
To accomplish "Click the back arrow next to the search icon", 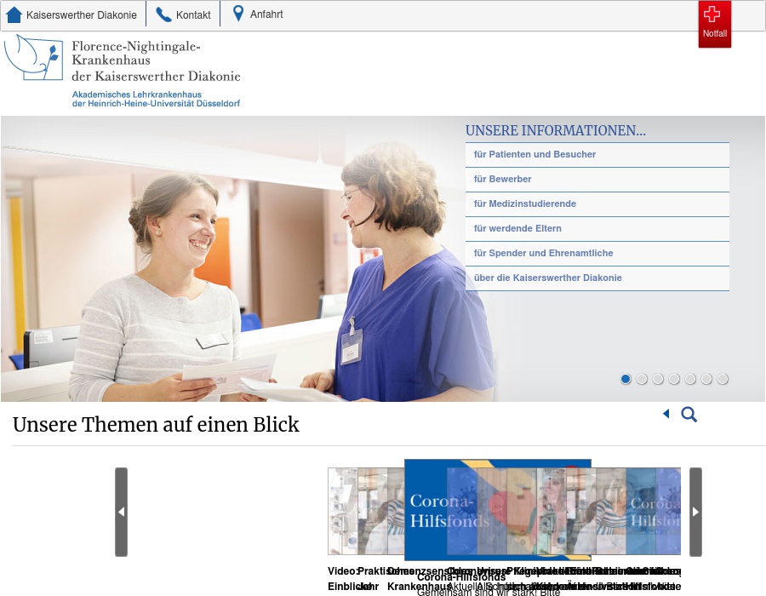I will tap(666, 414).
